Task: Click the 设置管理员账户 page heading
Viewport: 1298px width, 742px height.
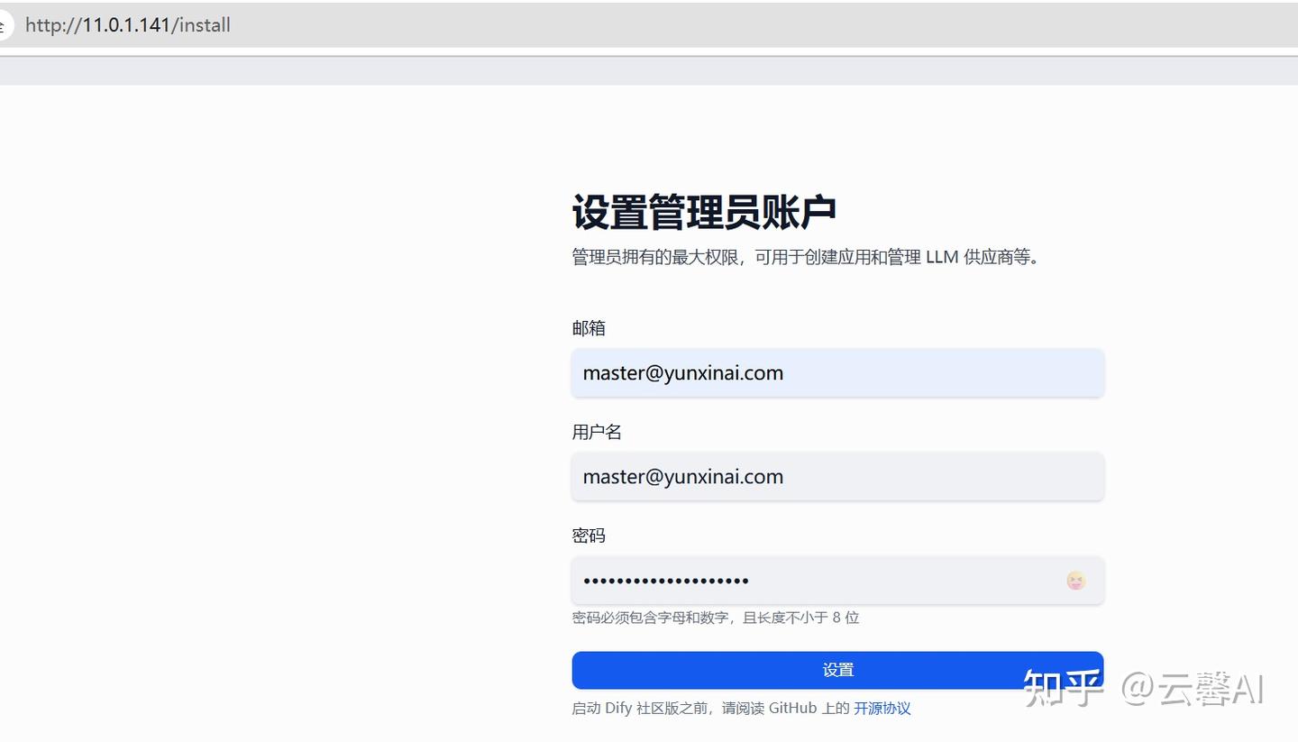Action: tap(703, 210)
